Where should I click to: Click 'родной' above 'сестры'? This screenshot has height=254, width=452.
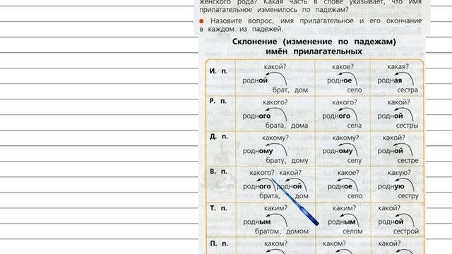(390, 116)
